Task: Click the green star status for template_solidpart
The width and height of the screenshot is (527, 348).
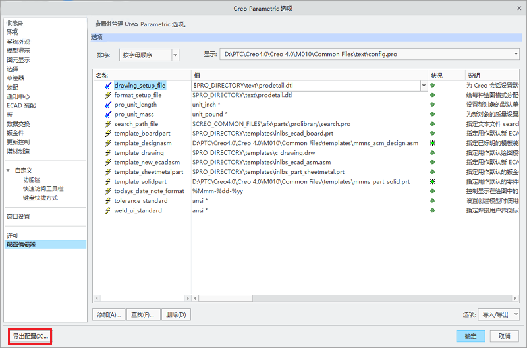Action: click(433, 181)
